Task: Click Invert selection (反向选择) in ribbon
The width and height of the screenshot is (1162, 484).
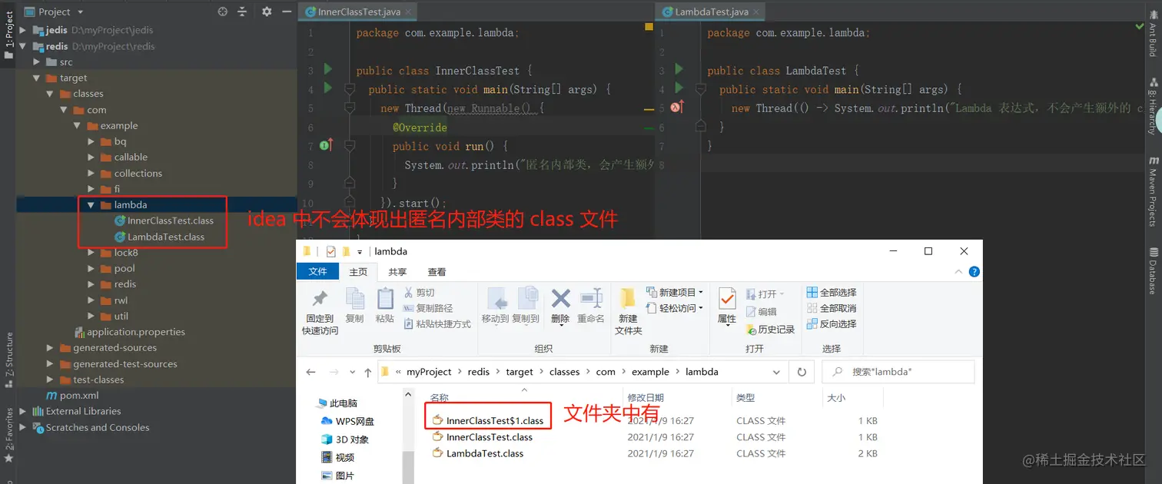Action: (832, 324)
